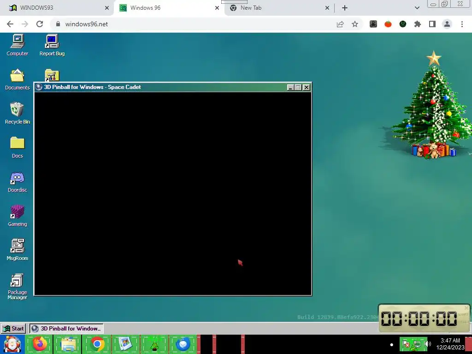The width and height of the screenshot is (472, 354).
Task: Click the site lock icon in address bar
Action: [x=58, y=24]
